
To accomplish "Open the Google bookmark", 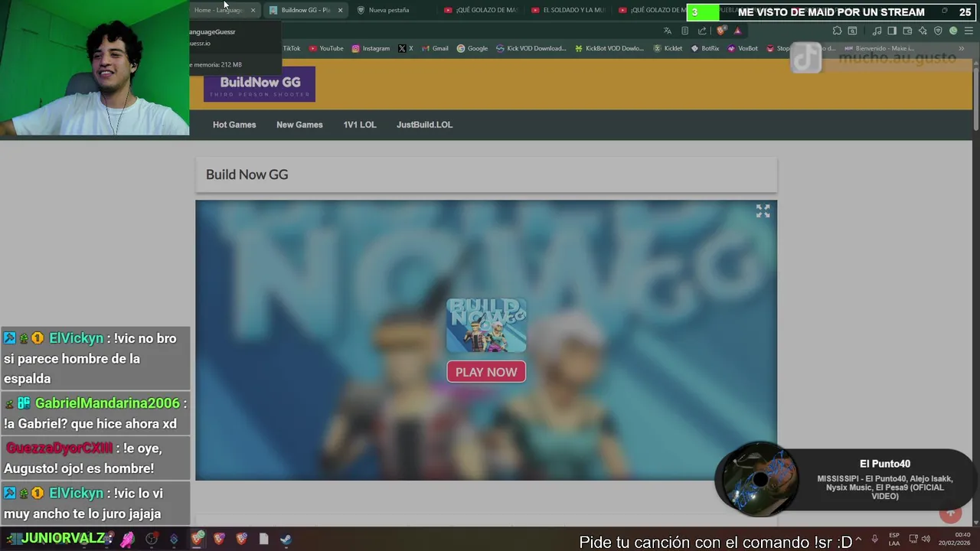I will pos(472,48).
